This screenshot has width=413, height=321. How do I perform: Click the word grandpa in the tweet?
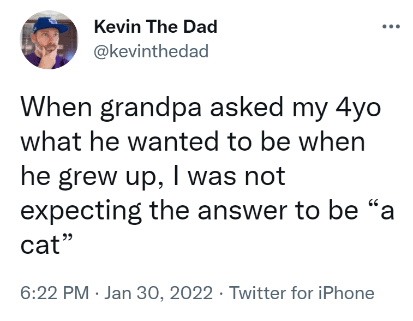pyautogui.click(x=151, y=109)
